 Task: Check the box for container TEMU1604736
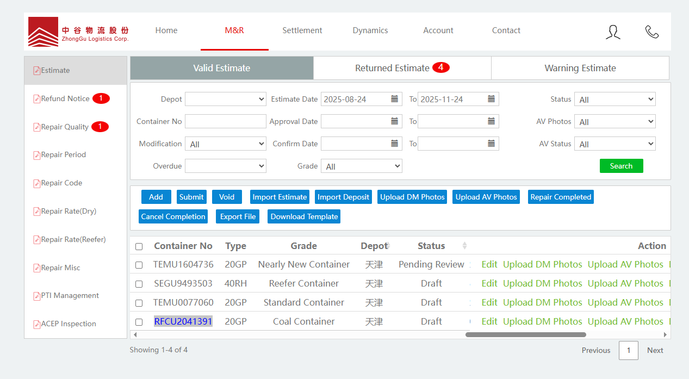pos(139,265)
